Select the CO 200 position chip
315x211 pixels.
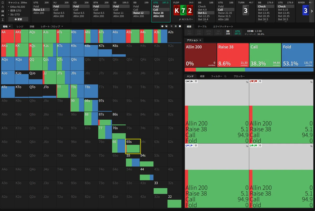pyautogui.click(x=199, y=32)
